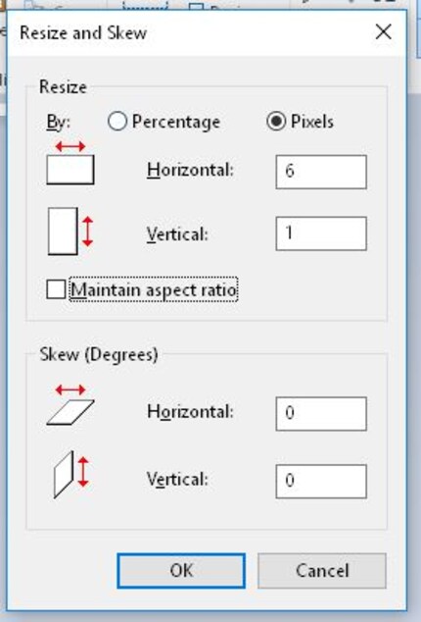421x622 pixels.
Task: Close the Resize and Skew dialog
Action: 384,31
